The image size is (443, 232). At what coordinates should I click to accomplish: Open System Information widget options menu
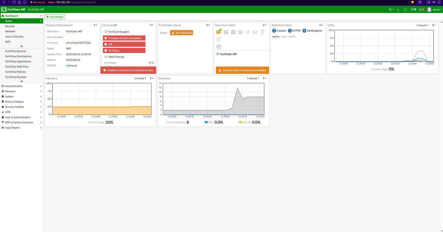[x=95, y=25]
